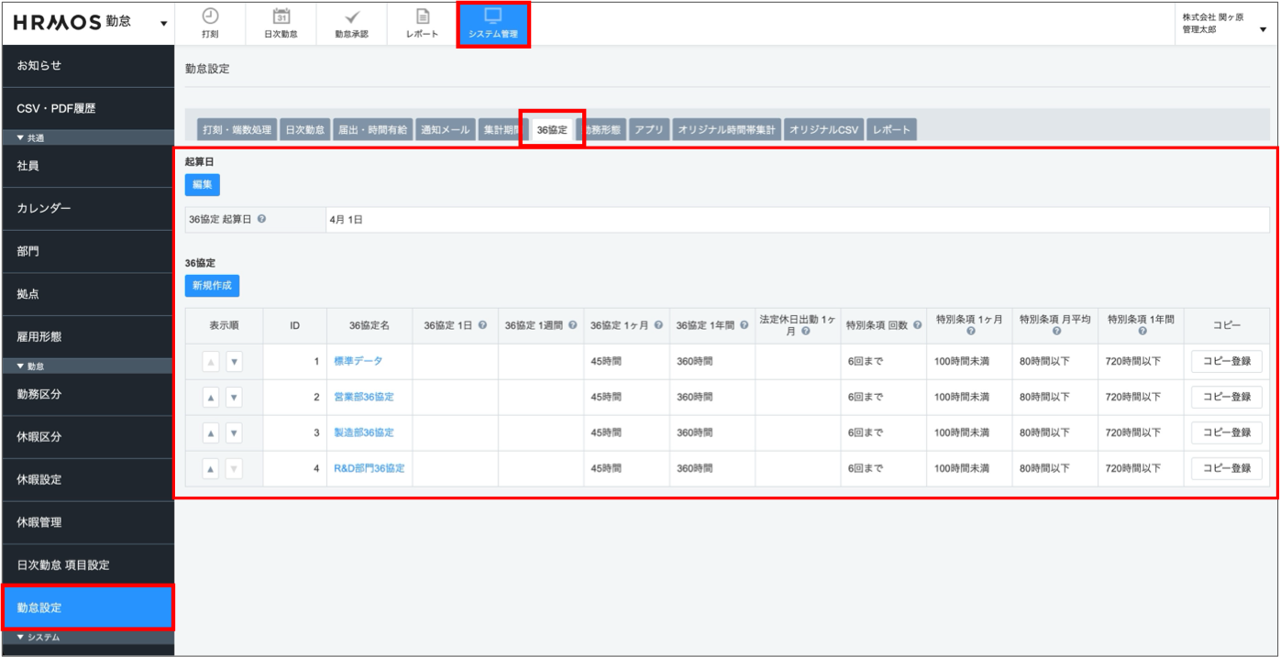This screenshot has width=1280, height=657.
Task: Expand the HRMOS 勤怠 product dropdown
Action: point(163,23)
